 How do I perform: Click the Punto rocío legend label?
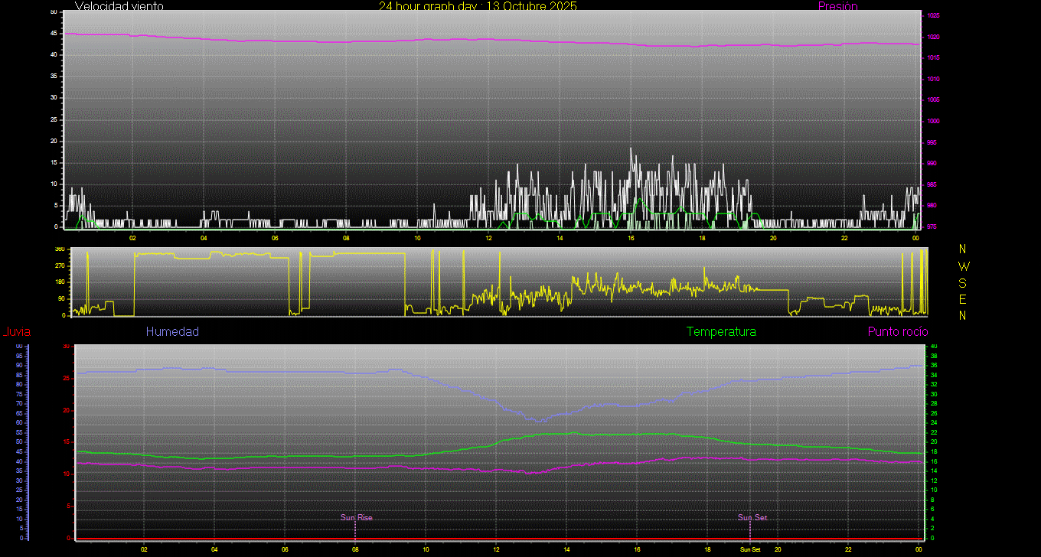pyautogui.click(x=897, y=331)
